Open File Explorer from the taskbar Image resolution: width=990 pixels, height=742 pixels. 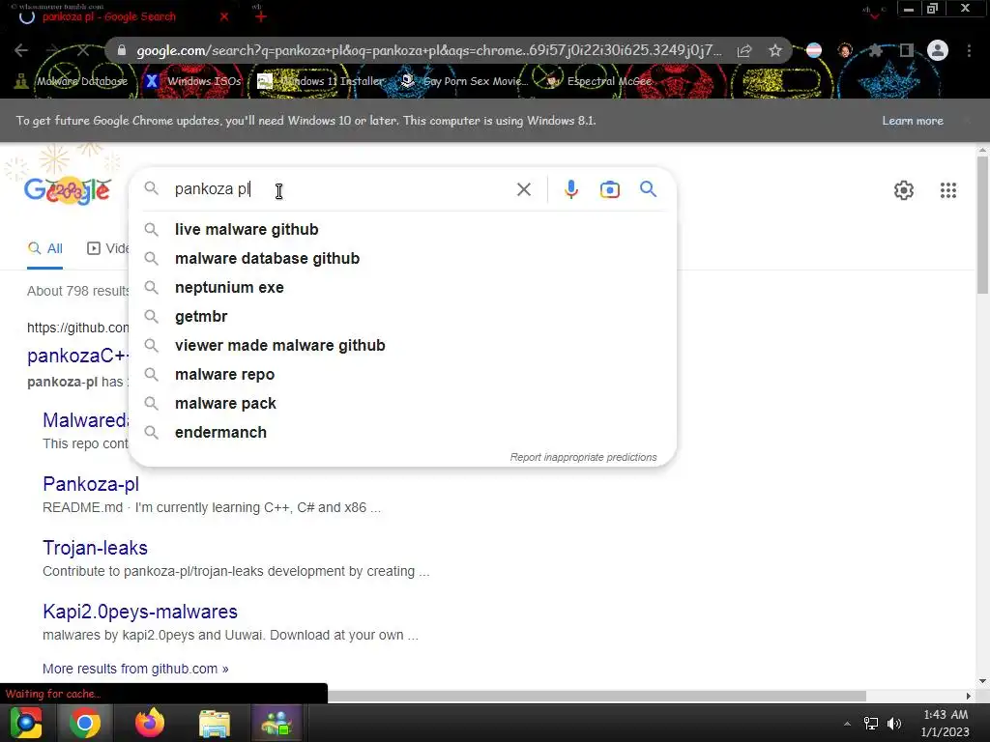pos(215,723)
